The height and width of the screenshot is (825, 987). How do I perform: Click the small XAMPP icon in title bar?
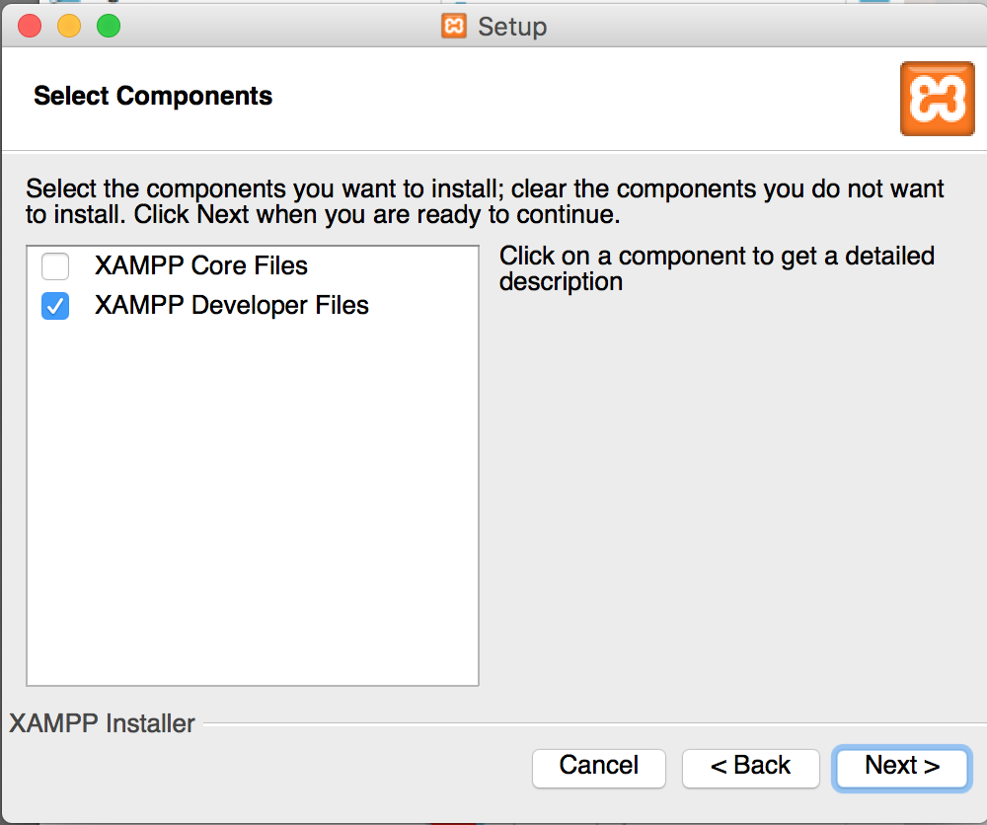pos(454,26)
